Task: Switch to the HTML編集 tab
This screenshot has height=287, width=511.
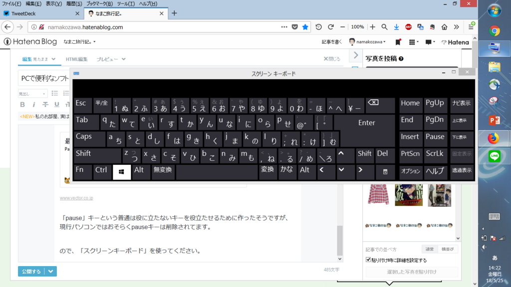Action: coord(77,58)
